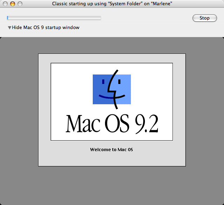Click the Finder face logo
The width and height of the screenshot is (224, 205).
pyautogui.click(x=112, y=89)
